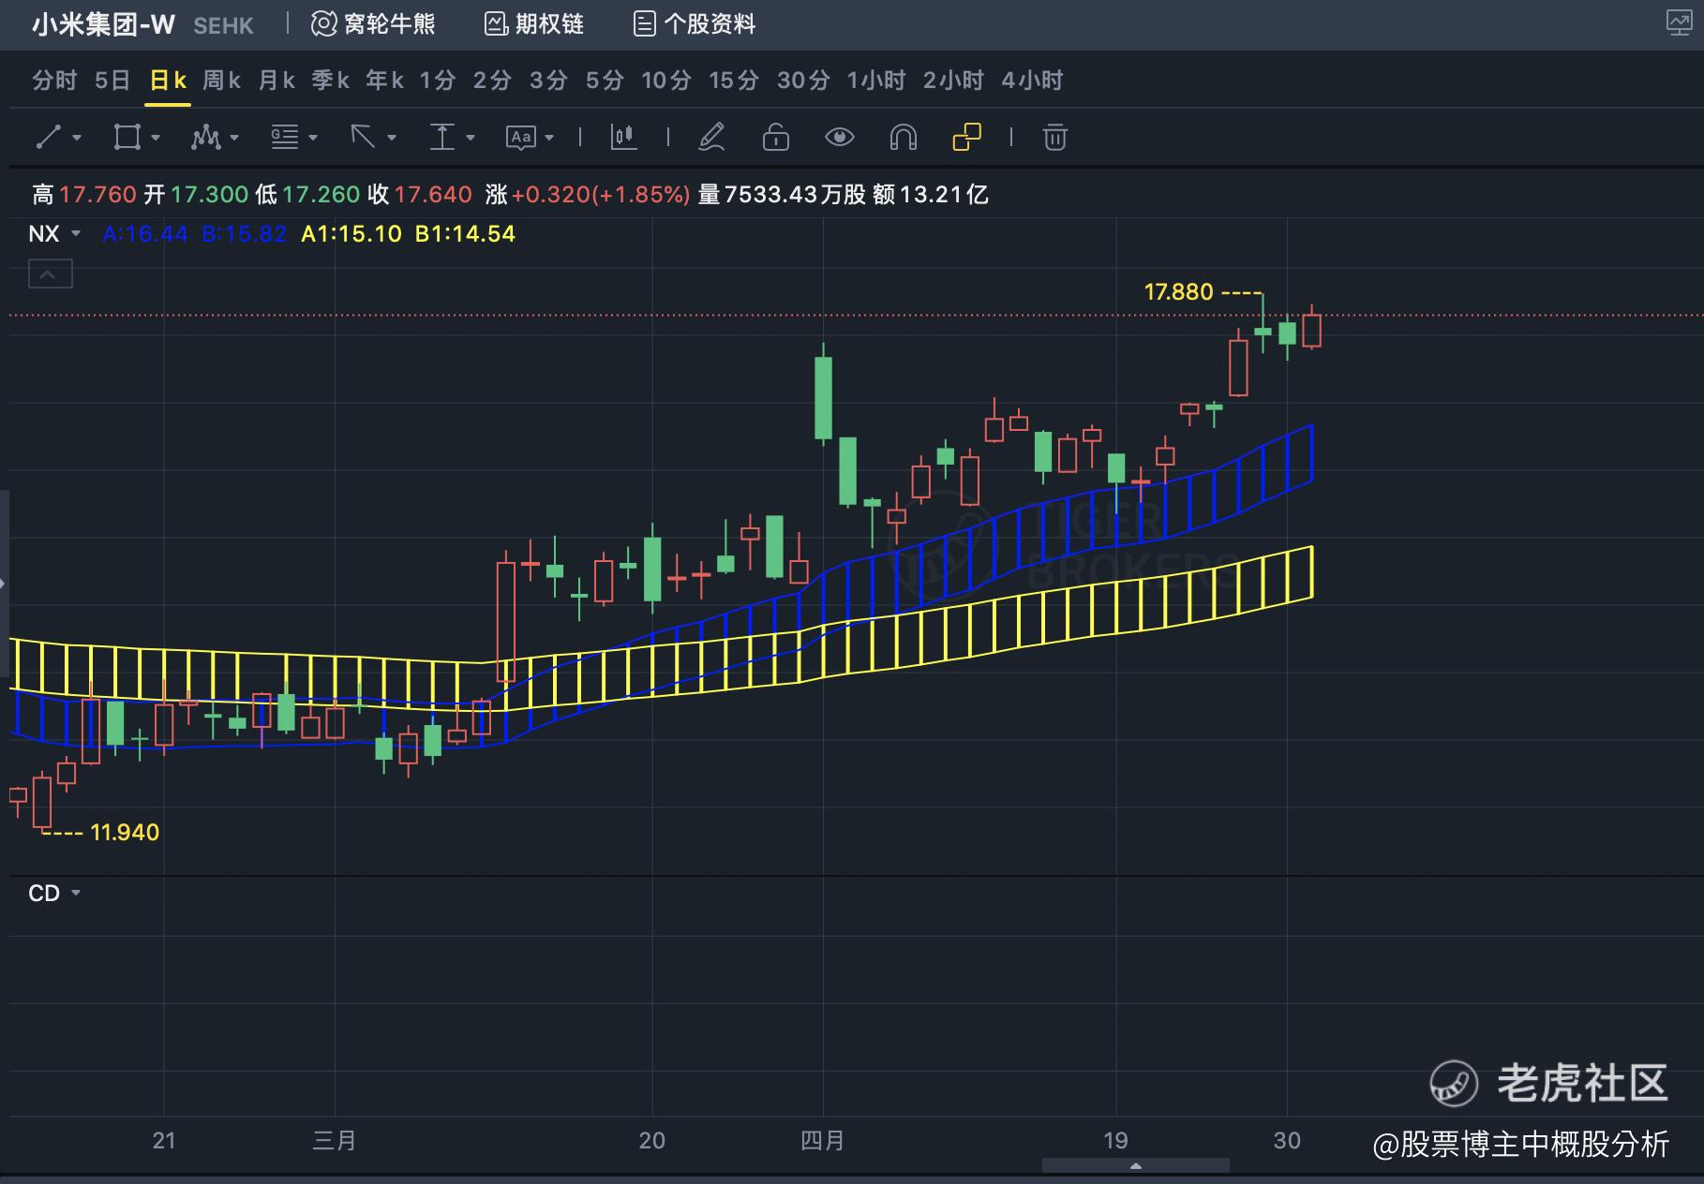Switch to the 1小时 hourly chart tab
This screenshot has width=1704, height=1184.
coord(877,81)
